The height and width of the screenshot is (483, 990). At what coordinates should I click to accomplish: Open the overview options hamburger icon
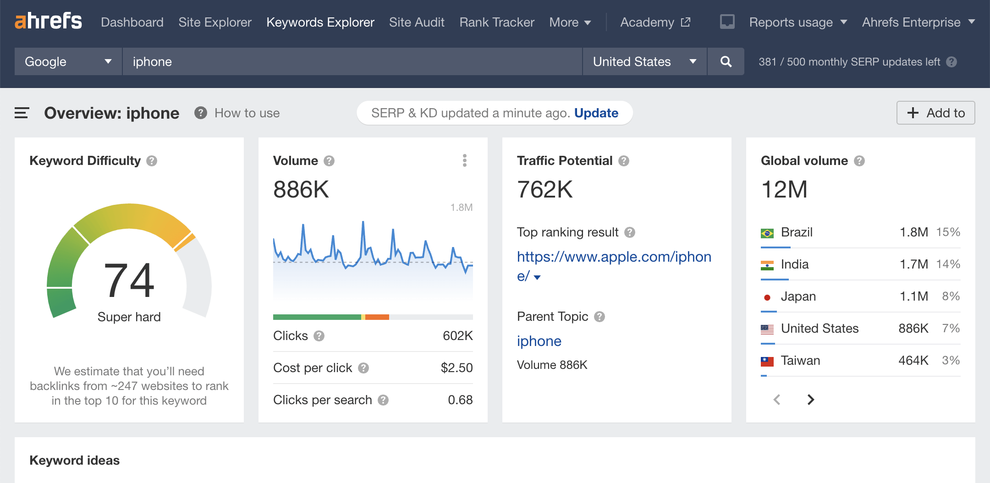(21, 113)
